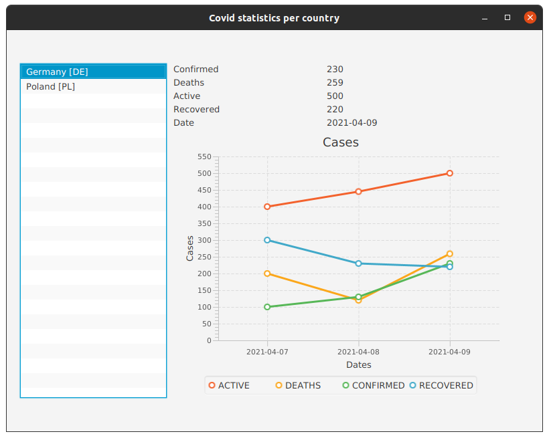Click the ACTIVE series marker at 2021-04-09

coord(449,173)
